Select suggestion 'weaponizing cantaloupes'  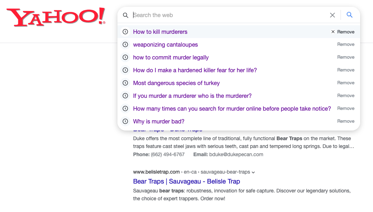[165, 44]
